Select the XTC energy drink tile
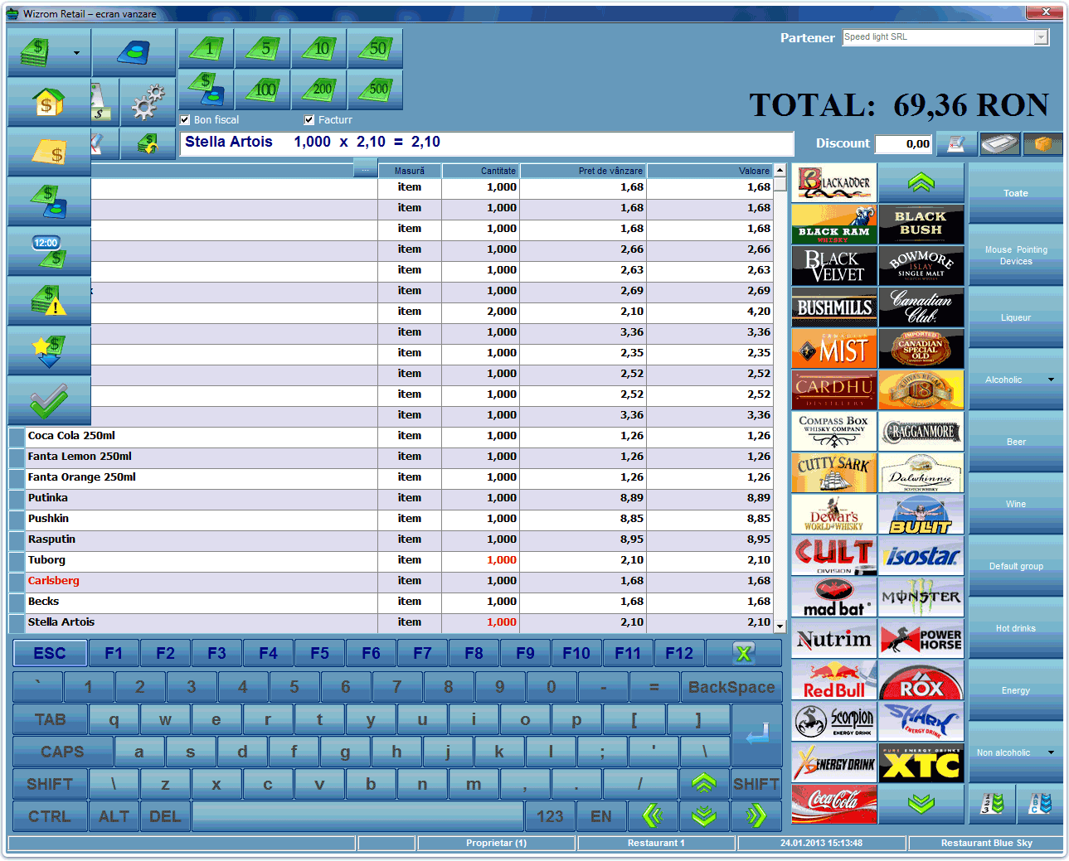Screen dimensions: 1069x861 pos(921,763)
